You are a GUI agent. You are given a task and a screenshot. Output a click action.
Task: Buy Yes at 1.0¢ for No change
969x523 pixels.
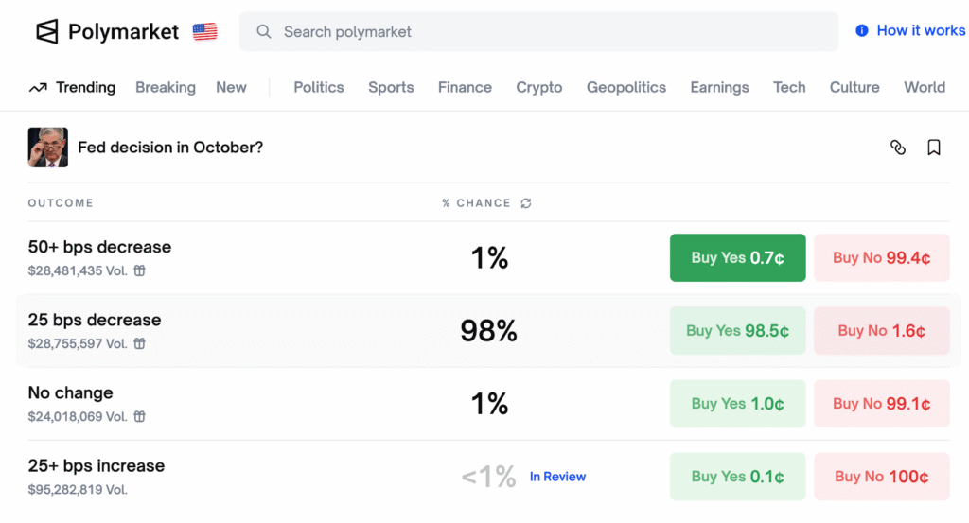tap(737, 404)
